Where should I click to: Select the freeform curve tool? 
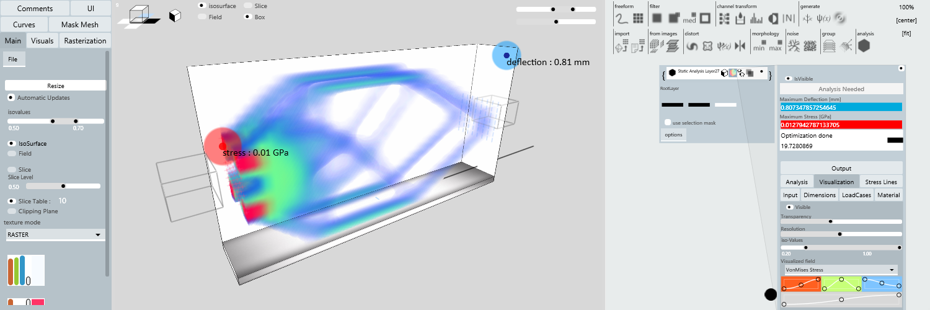tap(621, 19)
